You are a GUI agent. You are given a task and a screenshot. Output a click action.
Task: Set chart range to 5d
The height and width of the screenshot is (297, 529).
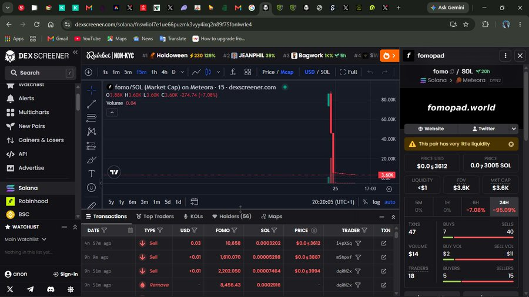click(168, 202)
